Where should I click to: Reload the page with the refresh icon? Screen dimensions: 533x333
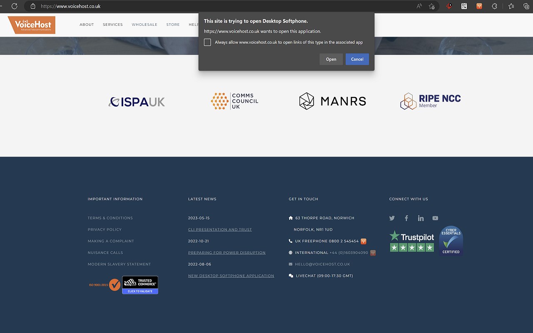14,6
